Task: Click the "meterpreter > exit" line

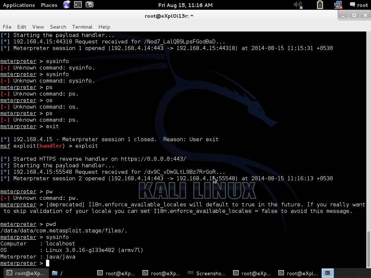Action: click(x=30, y=126)
